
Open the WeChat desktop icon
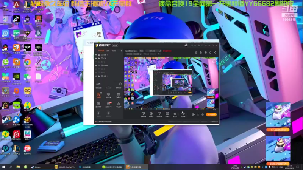pos(27,77)
